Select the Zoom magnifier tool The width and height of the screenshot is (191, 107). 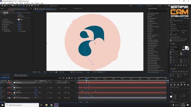click(x=7, y=6)
